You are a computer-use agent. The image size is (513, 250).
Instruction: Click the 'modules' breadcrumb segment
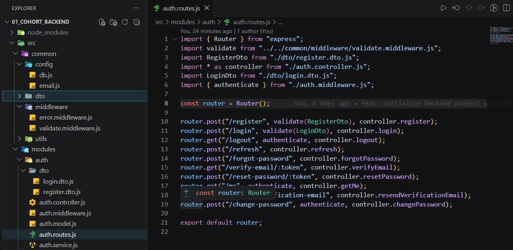point(183,22)
